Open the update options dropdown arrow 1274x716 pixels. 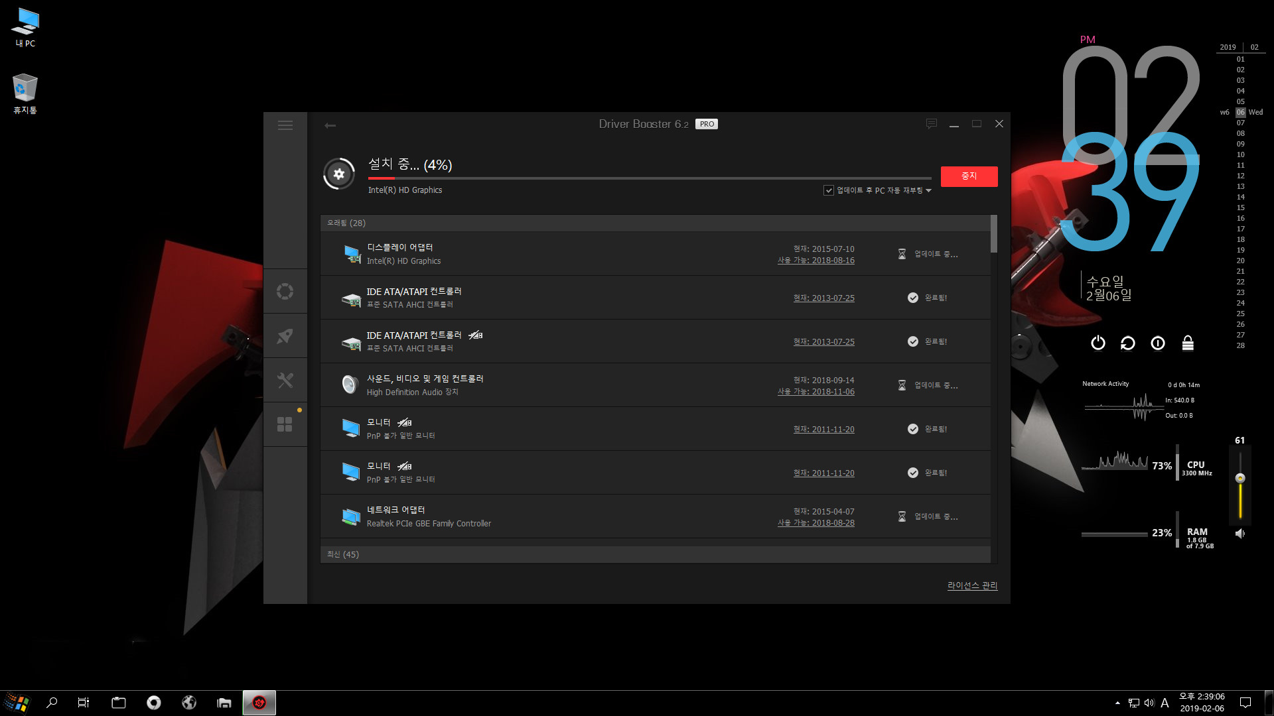929,190
